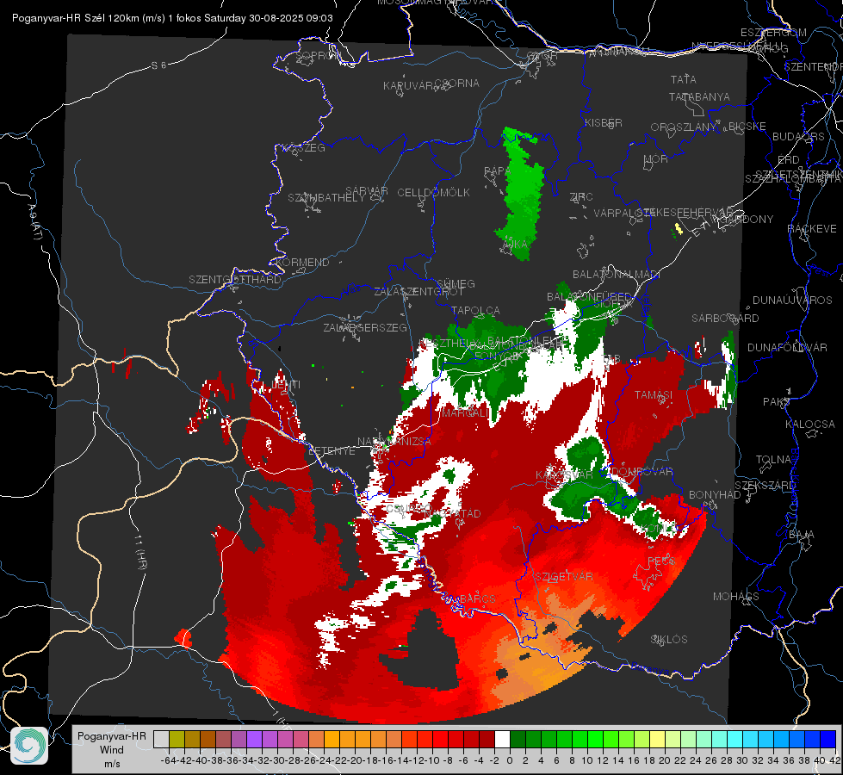Click the BALATONALMADI city label
This screenshot has height=775, width=843.
tap(617, 275)
